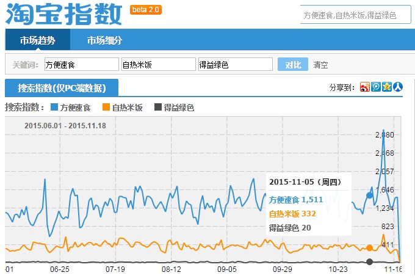Toggle 得益绿色 gray legend series
The image size is (415, 278).
click(174, 108)
